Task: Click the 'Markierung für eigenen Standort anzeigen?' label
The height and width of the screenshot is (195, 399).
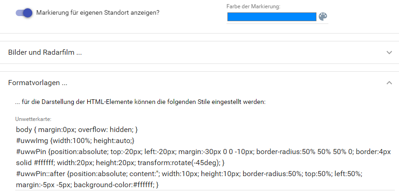Action: coord(98,13)
